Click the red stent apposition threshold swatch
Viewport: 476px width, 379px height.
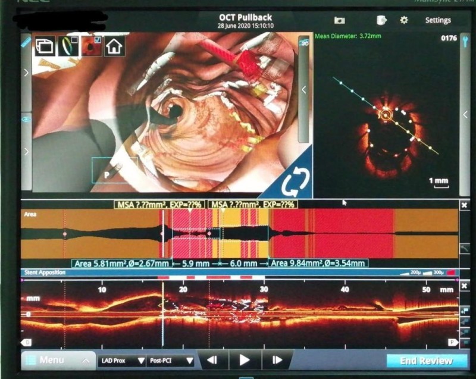tap(451, 272)
